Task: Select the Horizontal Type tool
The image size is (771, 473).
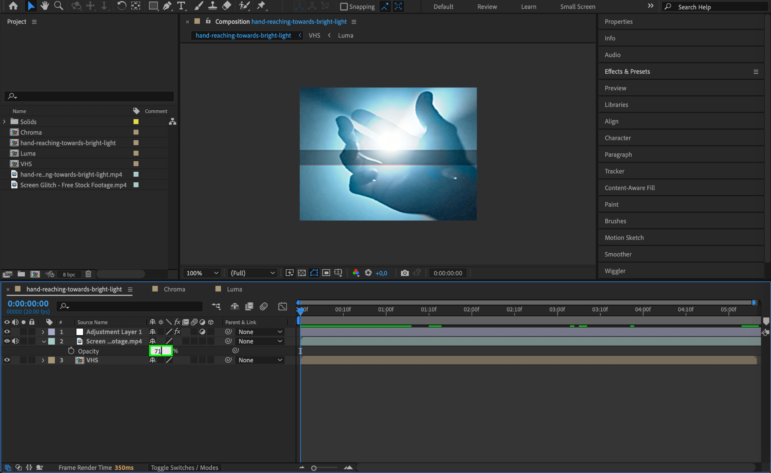Action: point(181,6)
